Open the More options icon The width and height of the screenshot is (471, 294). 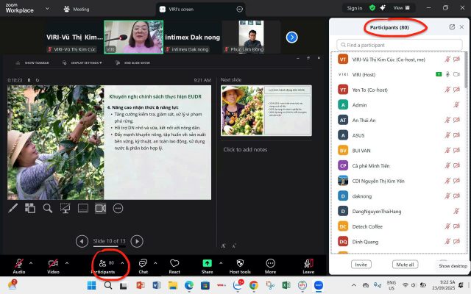click(271, 263)
